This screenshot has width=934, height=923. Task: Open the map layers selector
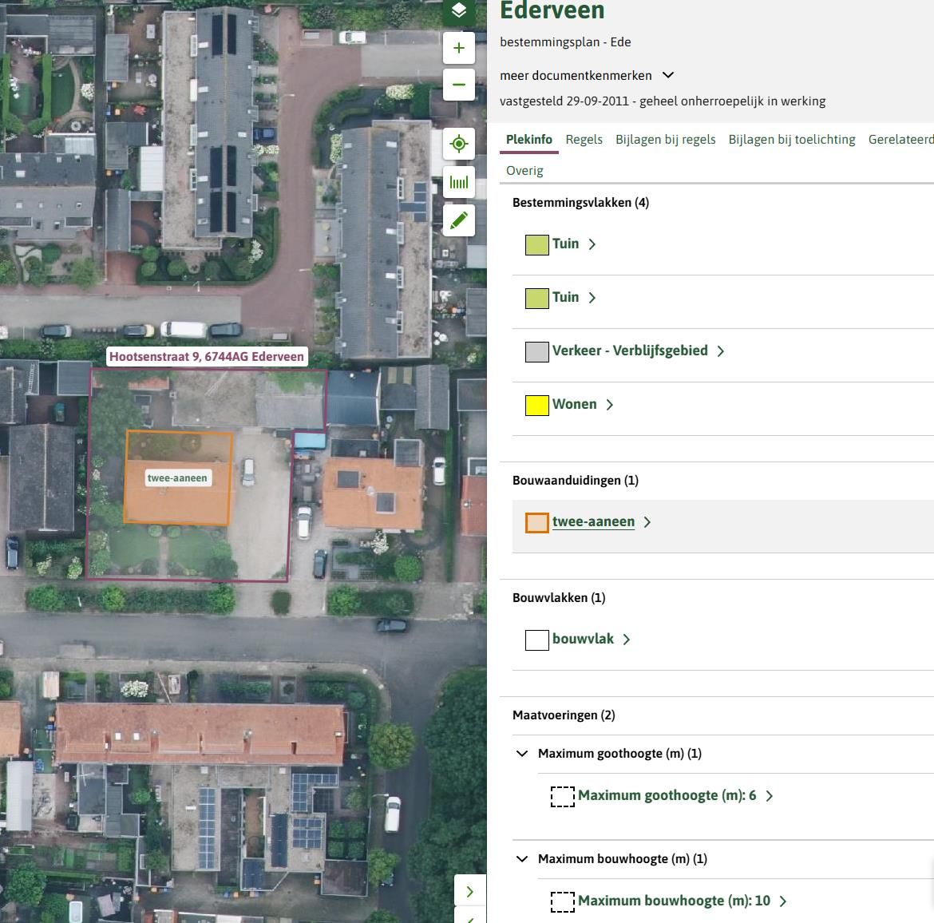[459, 11]
